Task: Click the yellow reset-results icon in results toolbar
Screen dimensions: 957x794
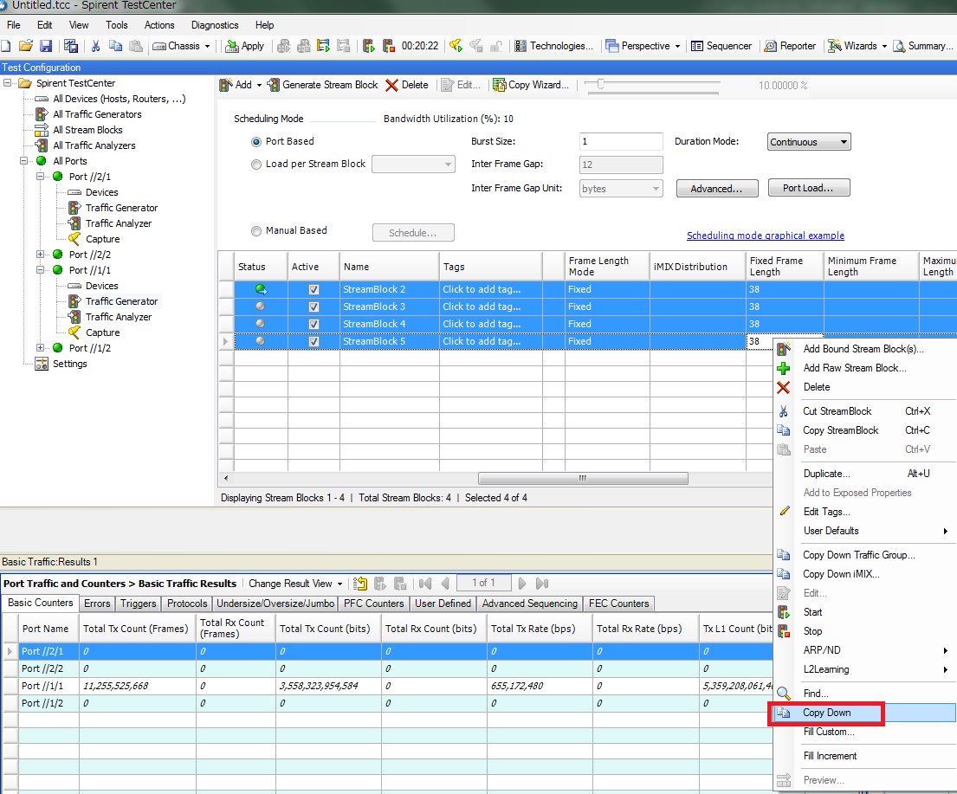Action: coord(360,584)
